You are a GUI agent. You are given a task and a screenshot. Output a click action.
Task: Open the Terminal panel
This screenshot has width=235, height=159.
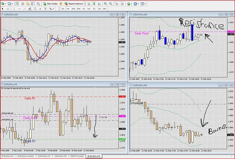pos(33,4)
